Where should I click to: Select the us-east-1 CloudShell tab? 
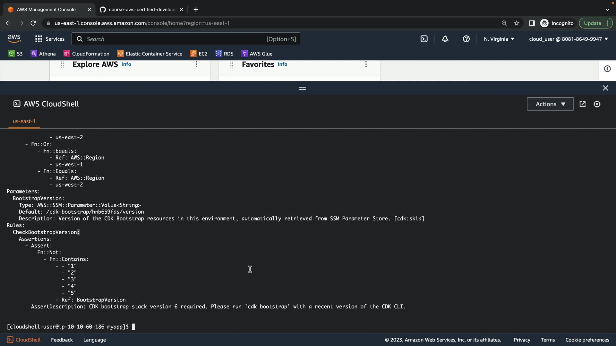tap(24, 121)
